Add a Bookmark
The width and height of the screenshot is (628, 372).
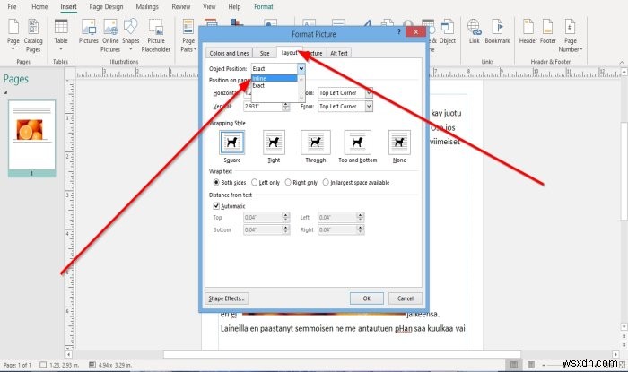pos(497,32)
